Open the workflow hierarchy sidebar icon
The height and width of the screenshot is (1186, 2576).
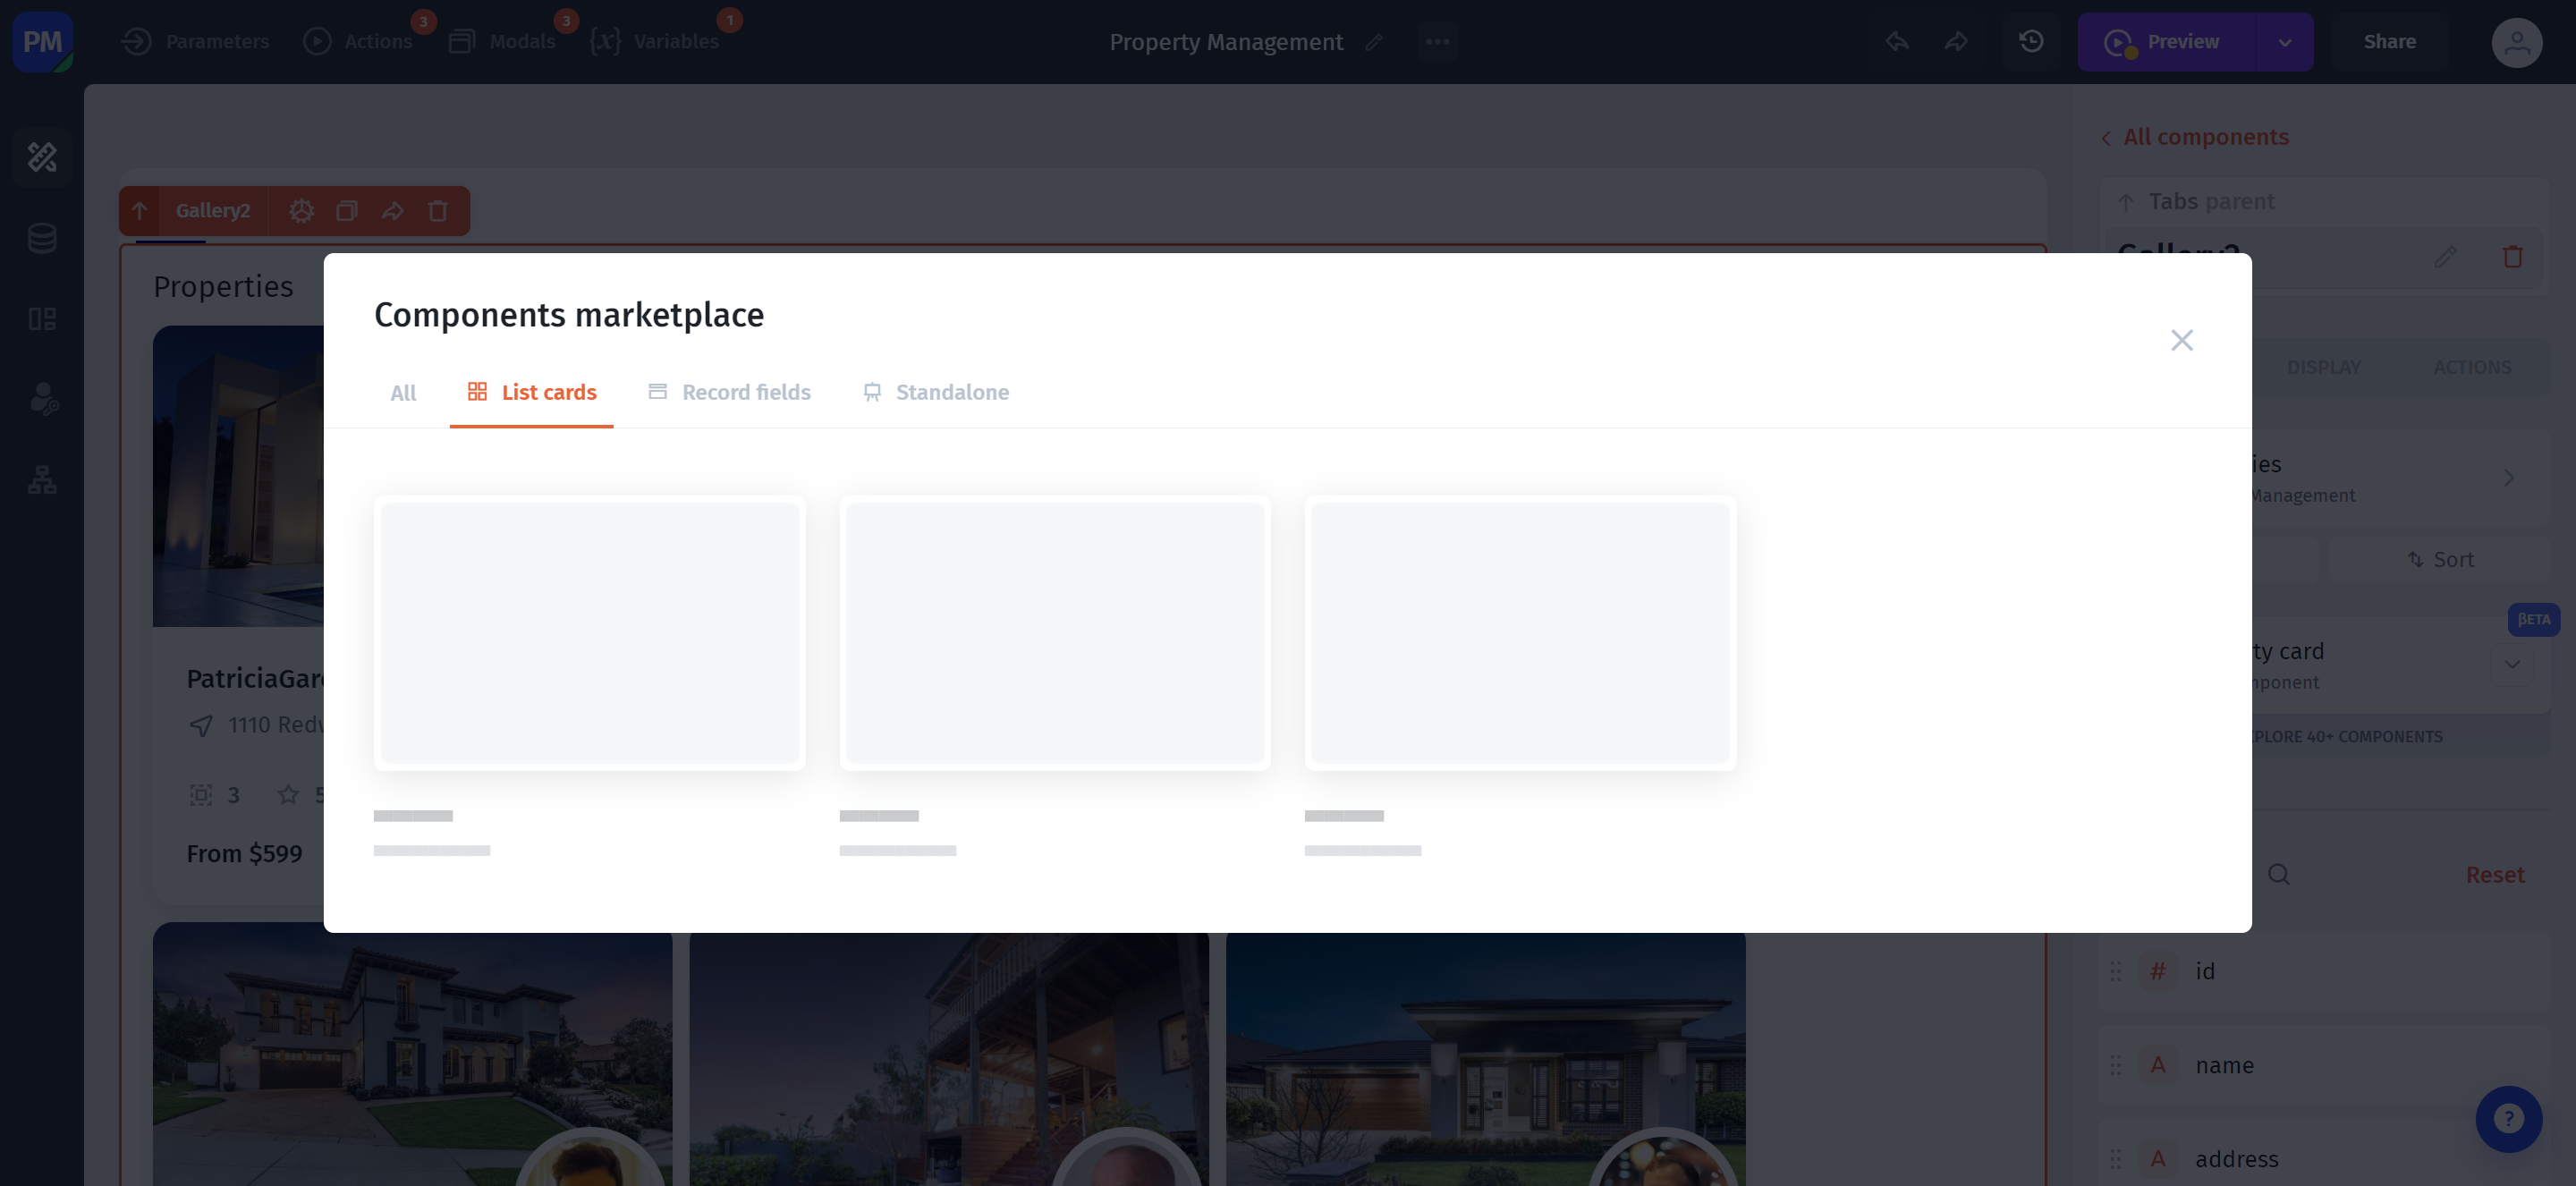[42, 480]
